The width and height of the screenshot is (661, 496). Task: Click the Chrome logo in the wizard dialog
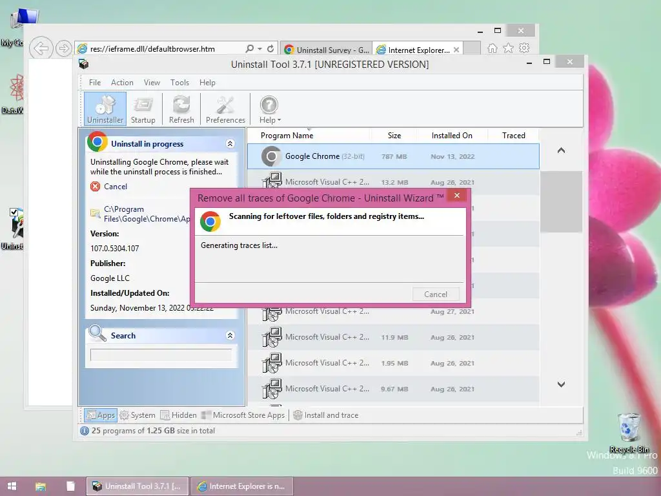click(210, 222)
